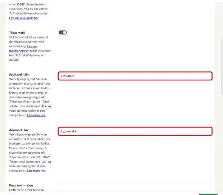Viewport: 223px width, 195px height.
Task: Toggle the Tilpas mobil switch
Action: point(63,33)
